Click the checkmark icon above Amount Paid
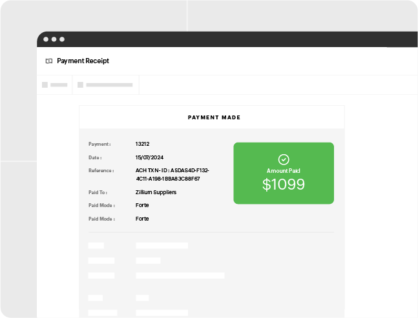This screenshot has width=418, height=318. (283, 159)
